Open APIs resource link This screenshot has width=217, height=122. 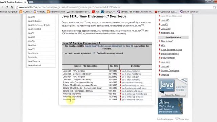pyautogui.click(x=163, y=45)
